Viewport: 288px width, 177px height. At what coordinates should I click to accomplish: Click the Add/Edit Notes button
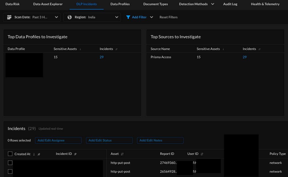160,140
